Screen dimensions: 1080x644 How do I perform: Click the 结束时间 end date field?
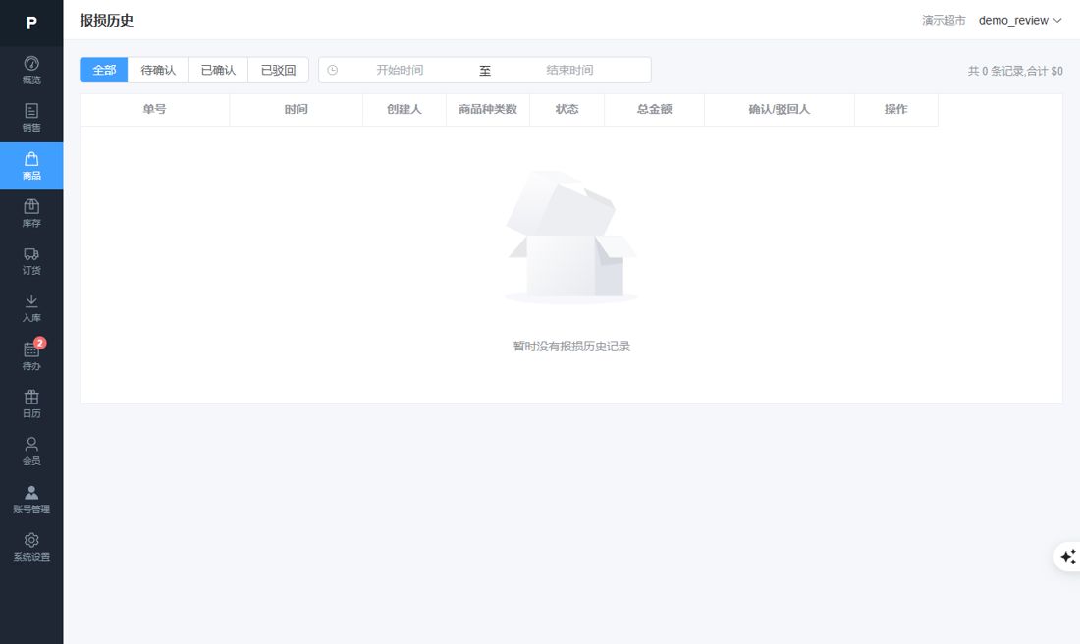pyautogui.click(x=569, y=70)
